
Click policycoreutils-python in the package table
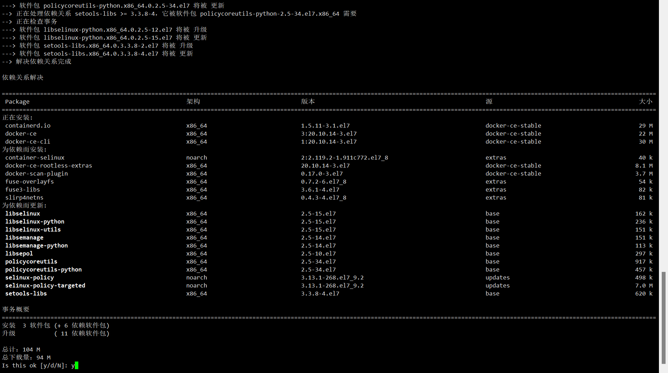tap(44, 269)
